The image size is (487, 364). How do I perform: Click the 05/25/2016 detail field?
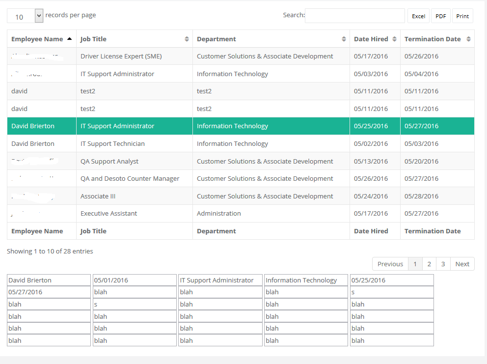click(x=392, y=280)
